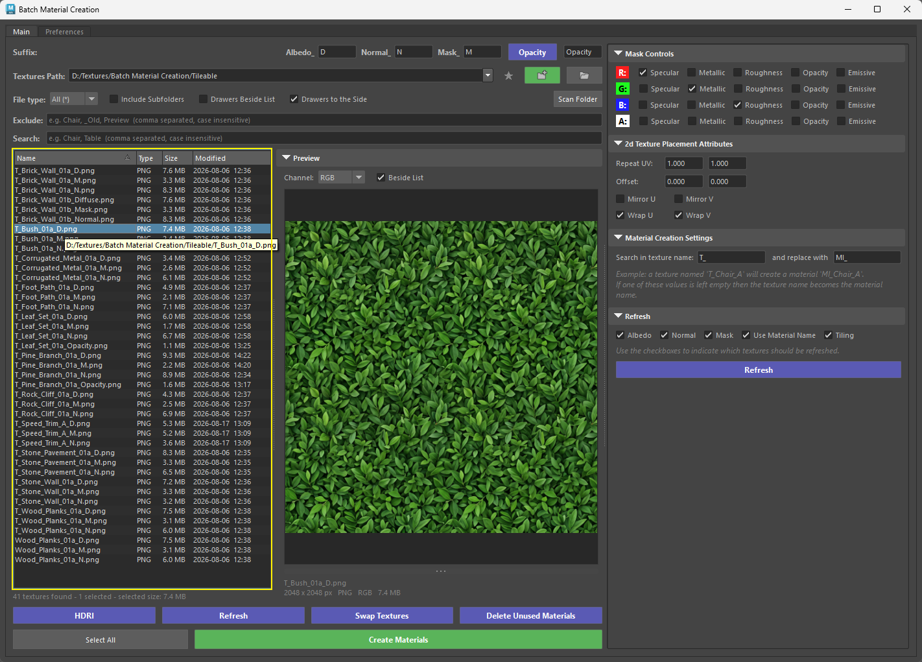Uncheck Drawers to the Side
Screen dimensions: 922x662
(294, 99)
